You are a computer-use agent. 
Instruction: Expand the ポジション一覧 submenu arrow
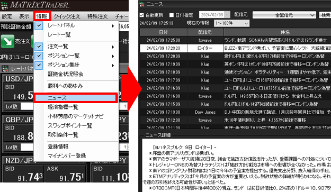(x=113, y=56)
